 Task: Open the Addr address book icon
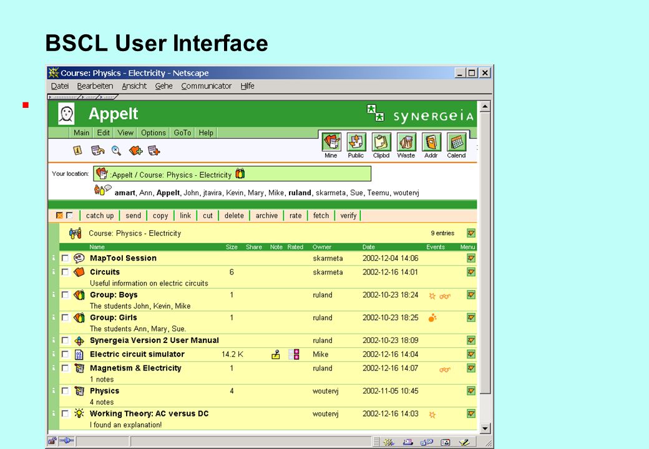[x=431, y=142]
